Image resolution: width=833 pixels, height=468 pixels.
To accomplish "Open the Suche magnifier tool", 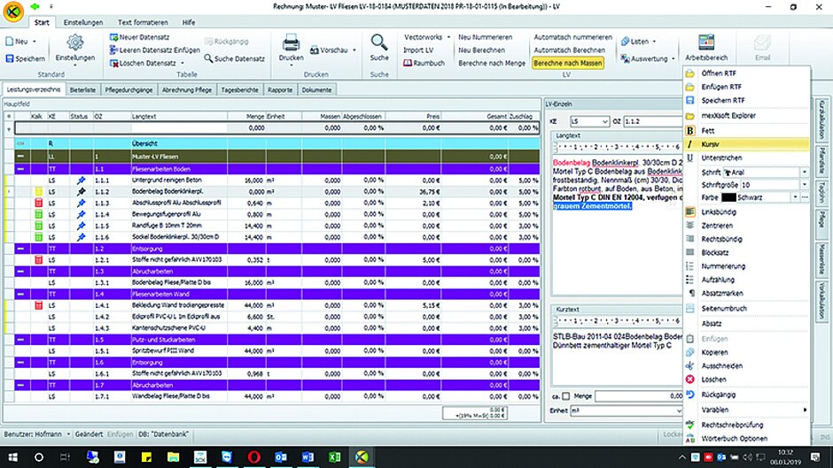I will [x=379, y=43].
